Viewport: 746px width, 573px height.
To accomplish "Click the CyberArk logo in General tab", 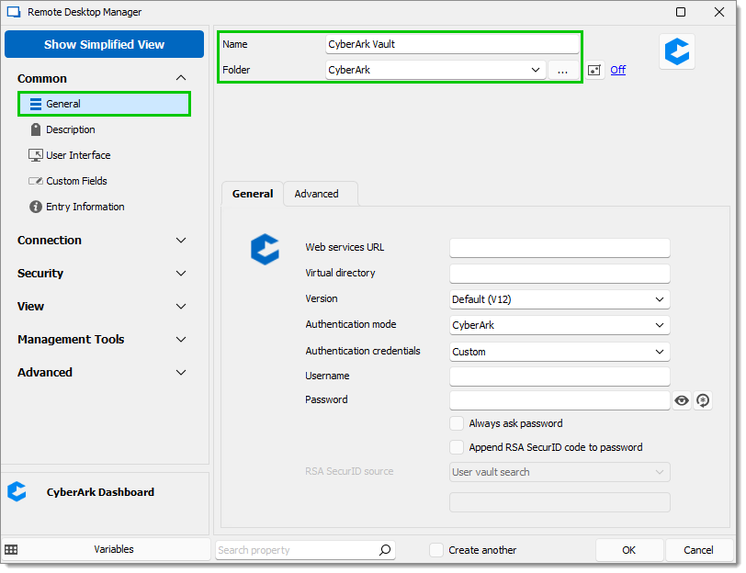I will 265,249.
